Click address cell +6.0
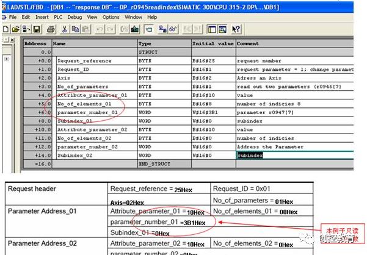This screenshot has width=367, height=255. click(38, 112)
